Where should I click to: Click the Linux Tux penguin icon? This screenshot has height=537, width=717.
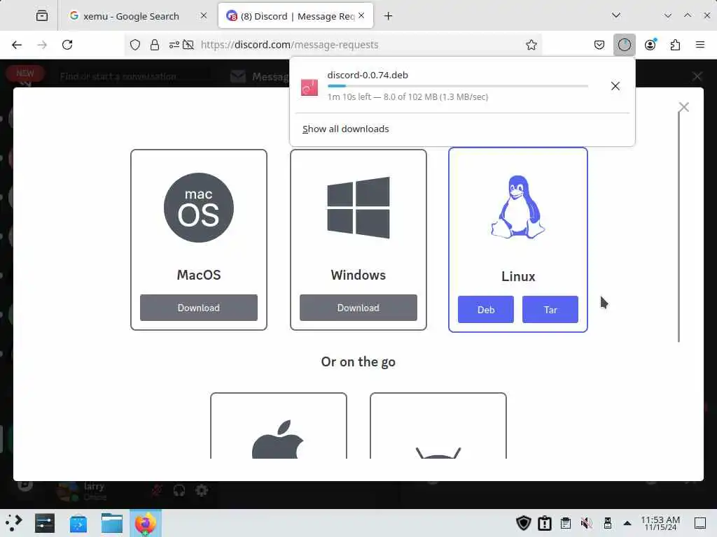518,207
